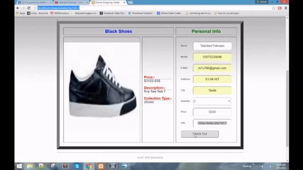Click the Mobile number input field
This screenshot has height=170, width=303.
[212, 57]
